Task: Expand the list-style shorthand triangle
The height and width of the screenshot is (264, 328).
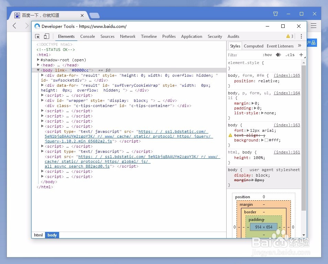Action: click(263, 113)
